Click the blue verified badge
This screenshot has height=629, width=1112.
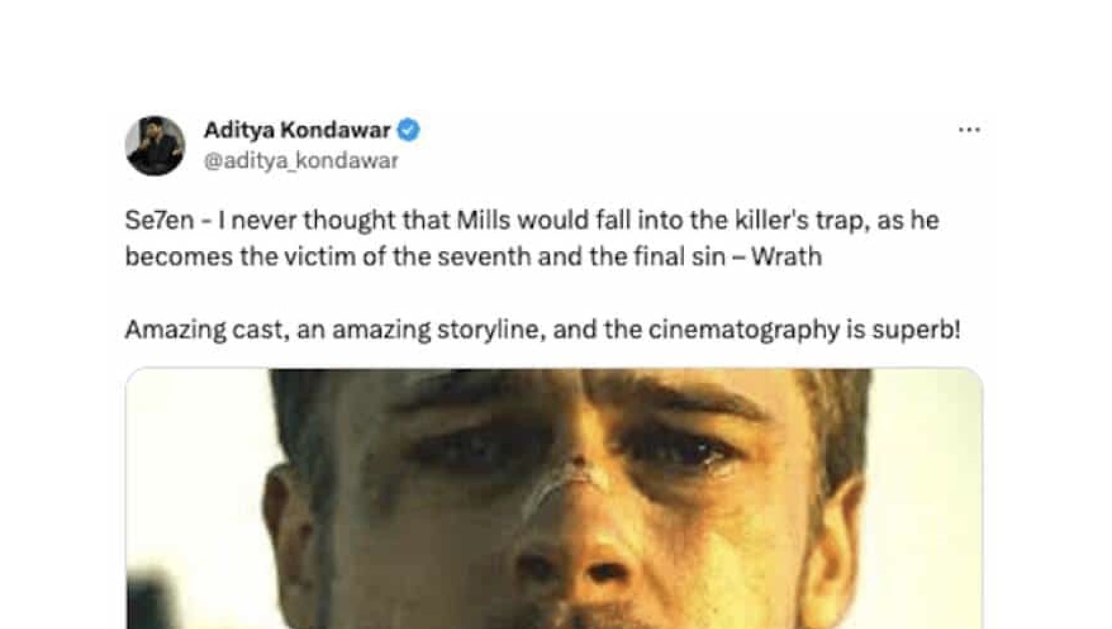(408, 130)
